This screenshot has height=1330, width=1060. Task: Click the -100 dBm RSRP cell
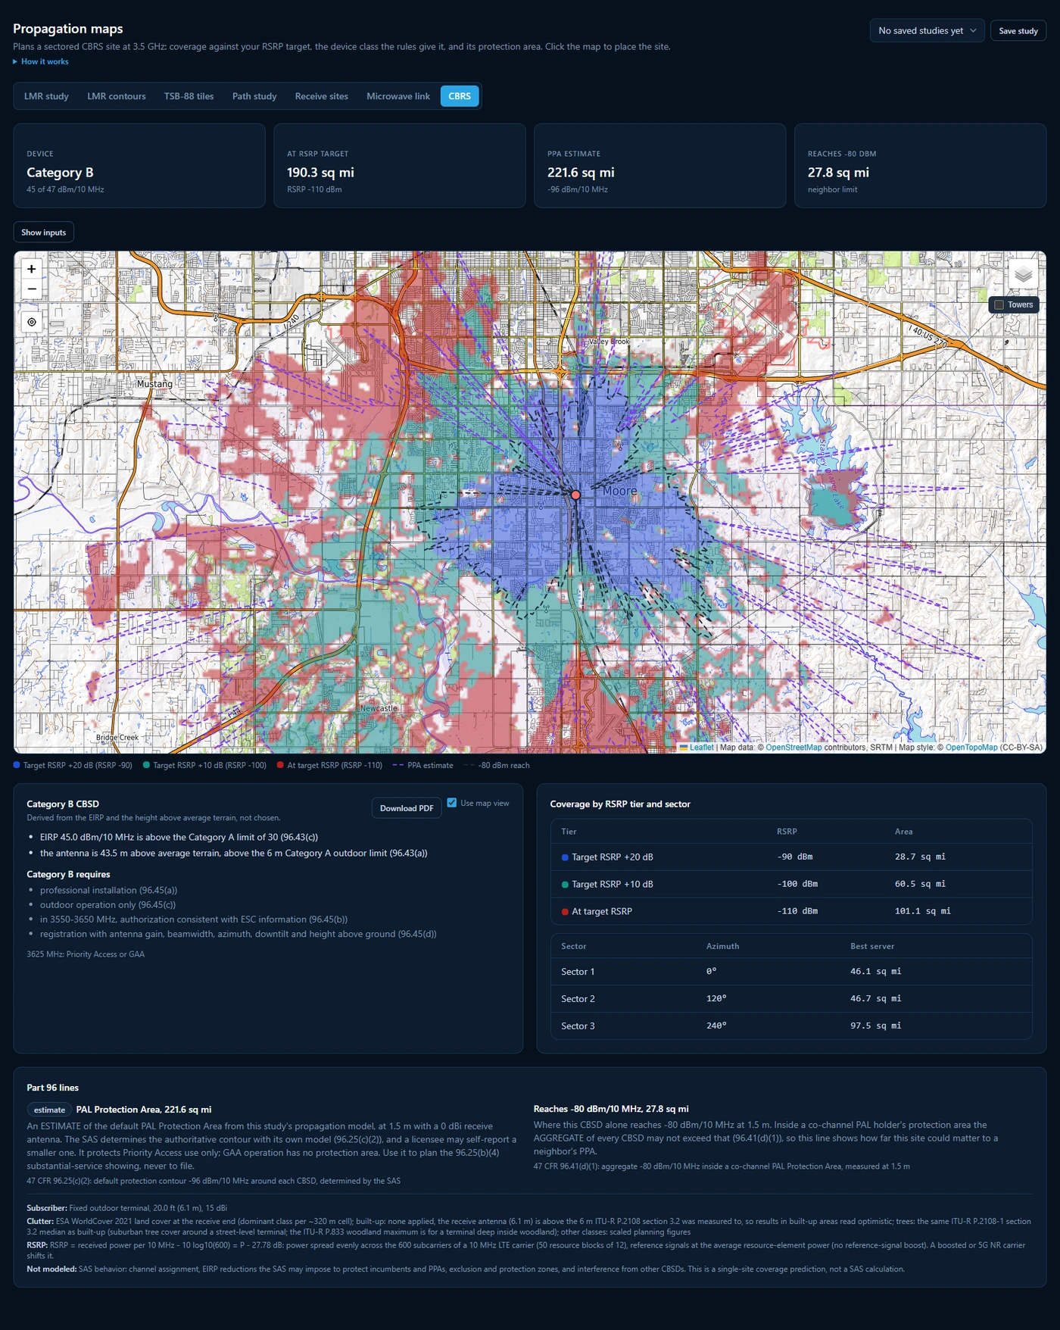797,884
